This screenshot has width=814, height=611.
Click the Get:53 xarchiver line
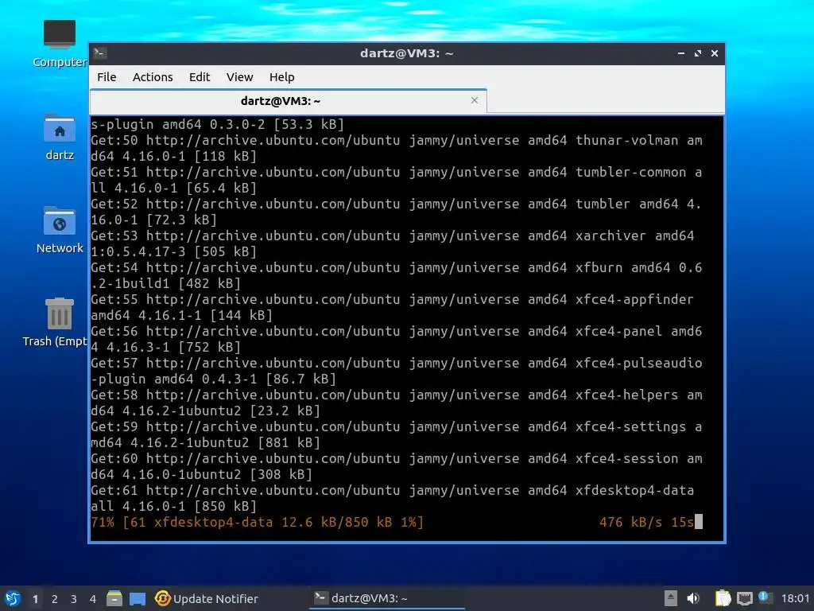[x=393, y=243]
